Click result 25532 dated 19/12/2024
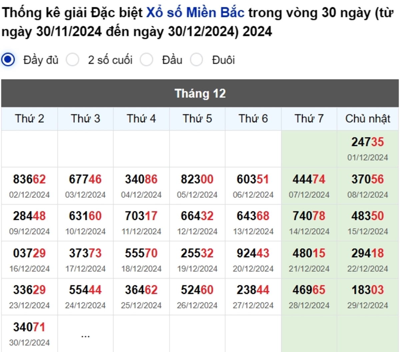400x352 pixels. [x=197, y=253]
